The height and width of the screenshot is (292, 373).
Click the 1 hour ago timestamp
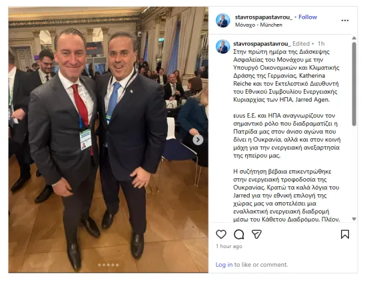[229, 246]
